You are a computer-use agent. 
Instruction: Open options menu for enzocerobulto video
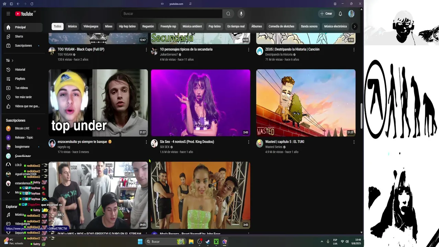click(x=146, y=142)
